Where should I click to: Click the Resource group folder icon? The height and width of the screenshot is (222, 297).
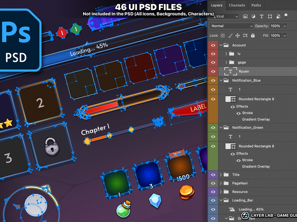(x=226, y=192)
